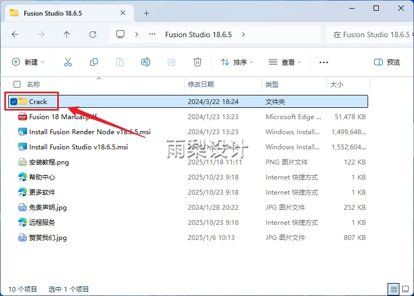Click the Crack folder icon
Screen dimensions: 414x296
[23, 101]
